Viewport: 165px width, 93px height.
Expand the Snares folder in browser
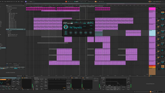[7, 30]
